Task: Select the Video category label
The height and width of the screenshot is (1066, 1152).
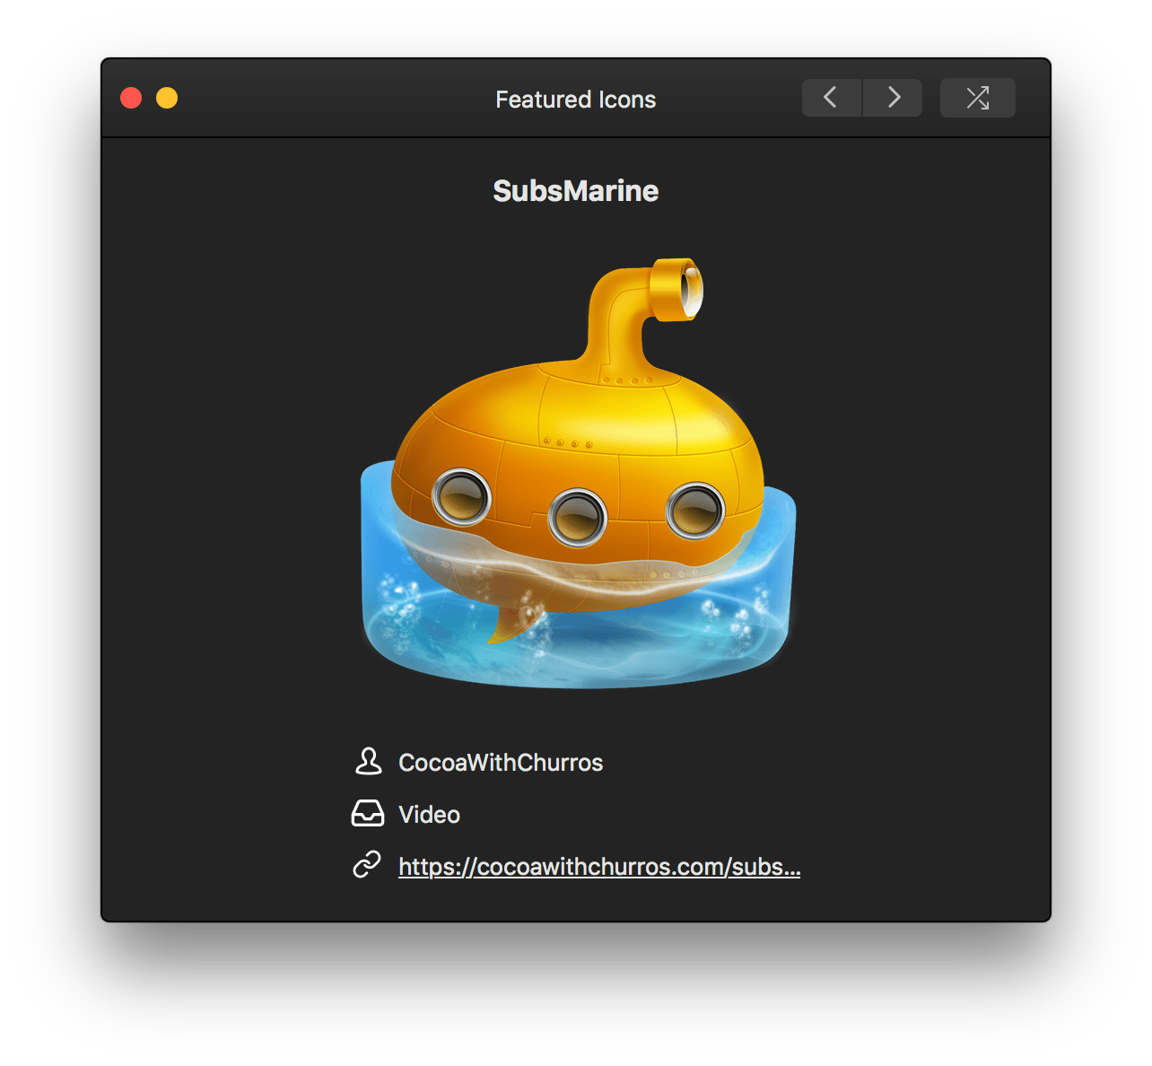Action: click(x=429, y=815)
